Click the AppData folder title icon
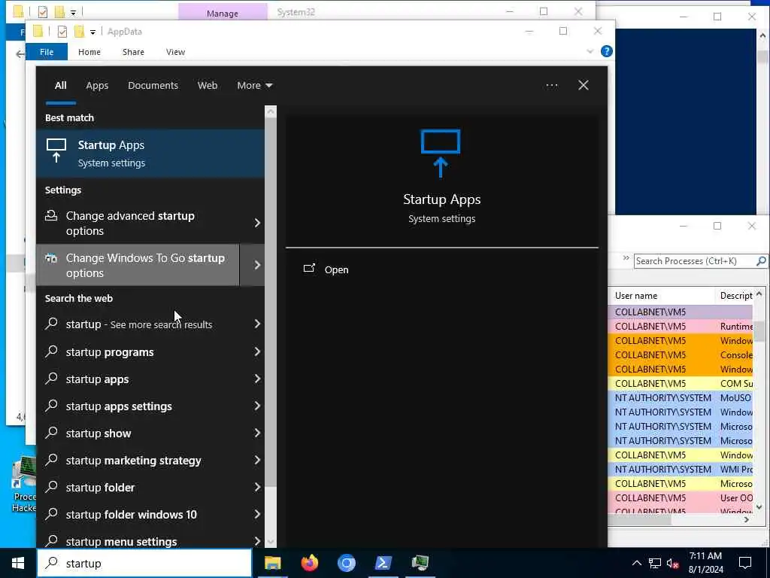770x578 pixels. click(x=38, y=32)
